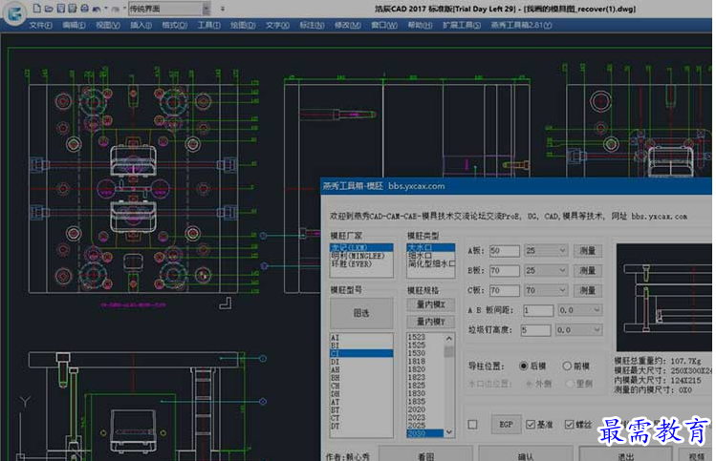716x461 pixels.
Task: Click 测量 button for C板
Action: click(588, 290)
